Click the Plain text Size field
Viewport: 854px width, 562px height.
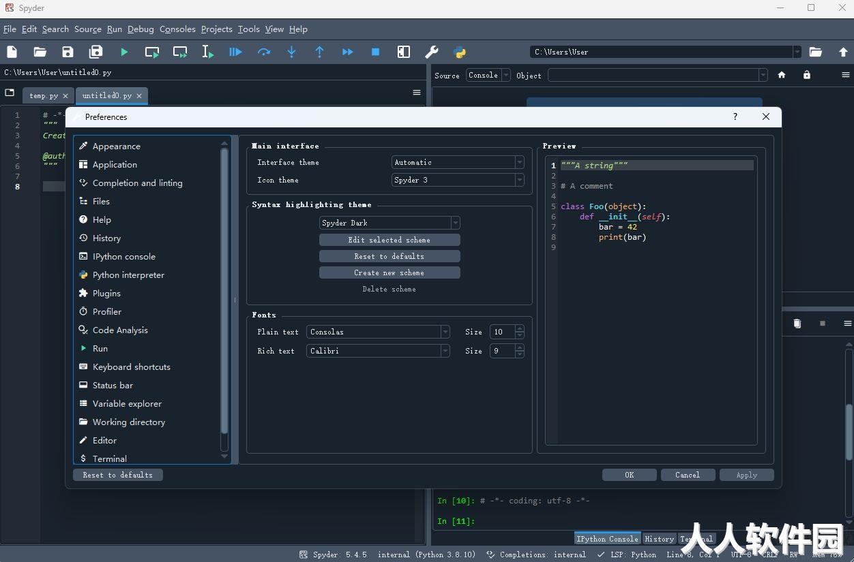[503, 332]
